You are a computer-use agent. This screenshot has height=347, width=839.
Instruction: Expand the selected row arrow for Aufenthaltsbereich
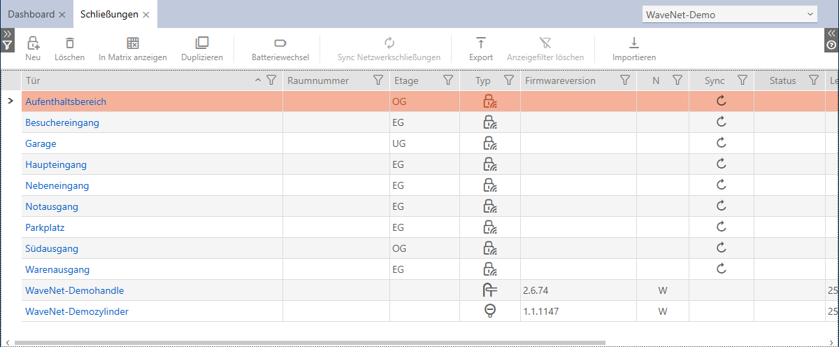click(x=10, y=101)
